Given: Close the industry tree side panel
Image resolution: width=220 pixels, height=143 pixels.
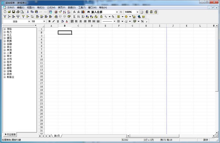Looking at the screenshot, I should coord(36,25).
